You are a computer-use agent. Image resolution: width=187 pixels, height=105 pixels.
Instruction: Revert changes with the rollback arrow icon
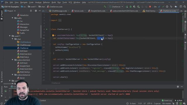[x=171, y=7]
